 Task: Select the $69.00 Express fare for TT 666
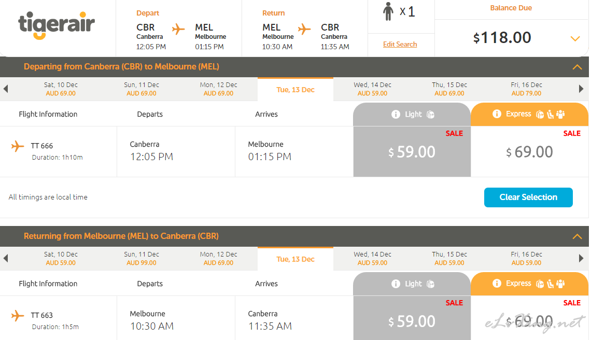529,152
